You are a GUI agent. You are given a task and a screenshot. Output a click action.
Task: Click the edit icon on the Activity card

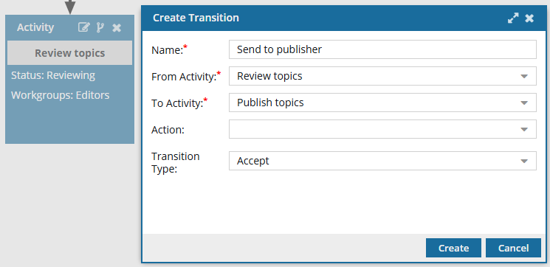(84, 27)
